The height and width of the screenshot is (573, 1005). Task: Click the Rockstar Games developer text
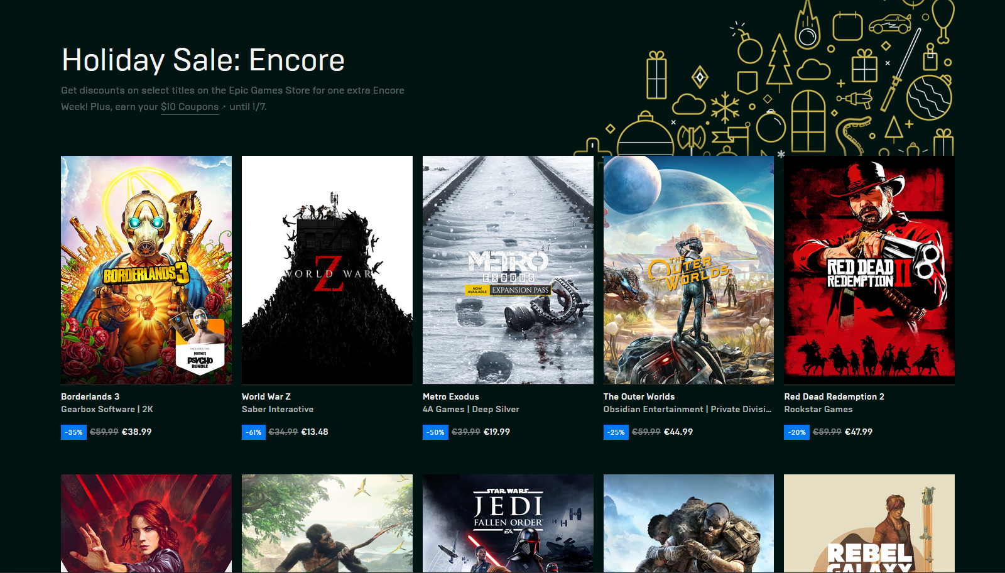[818, 409]
